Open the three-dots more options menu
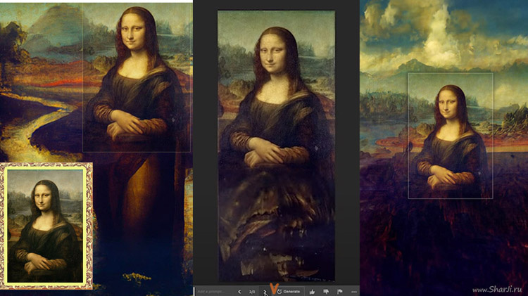This screenshot has height=296, width=528. [x=354, y=292]
